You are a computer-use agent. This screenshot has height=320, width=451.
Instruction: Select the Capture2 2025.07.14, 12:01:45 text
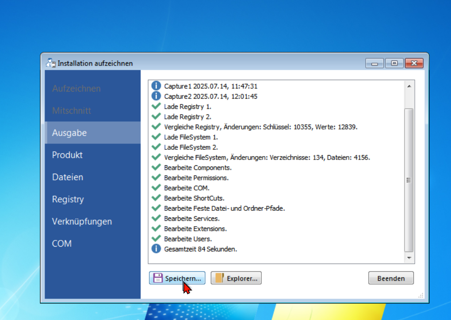click(x=211, y=96)
